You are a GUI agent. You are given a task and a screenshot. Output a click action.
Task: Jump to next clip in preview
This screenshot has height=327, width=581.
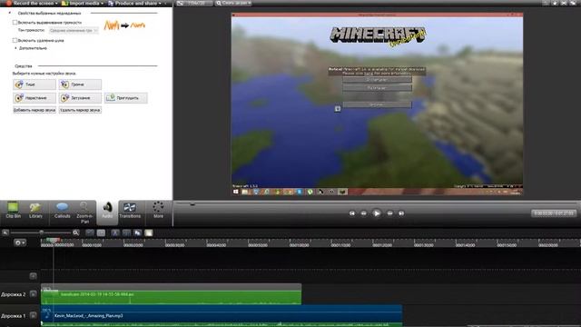pos(401,213)
